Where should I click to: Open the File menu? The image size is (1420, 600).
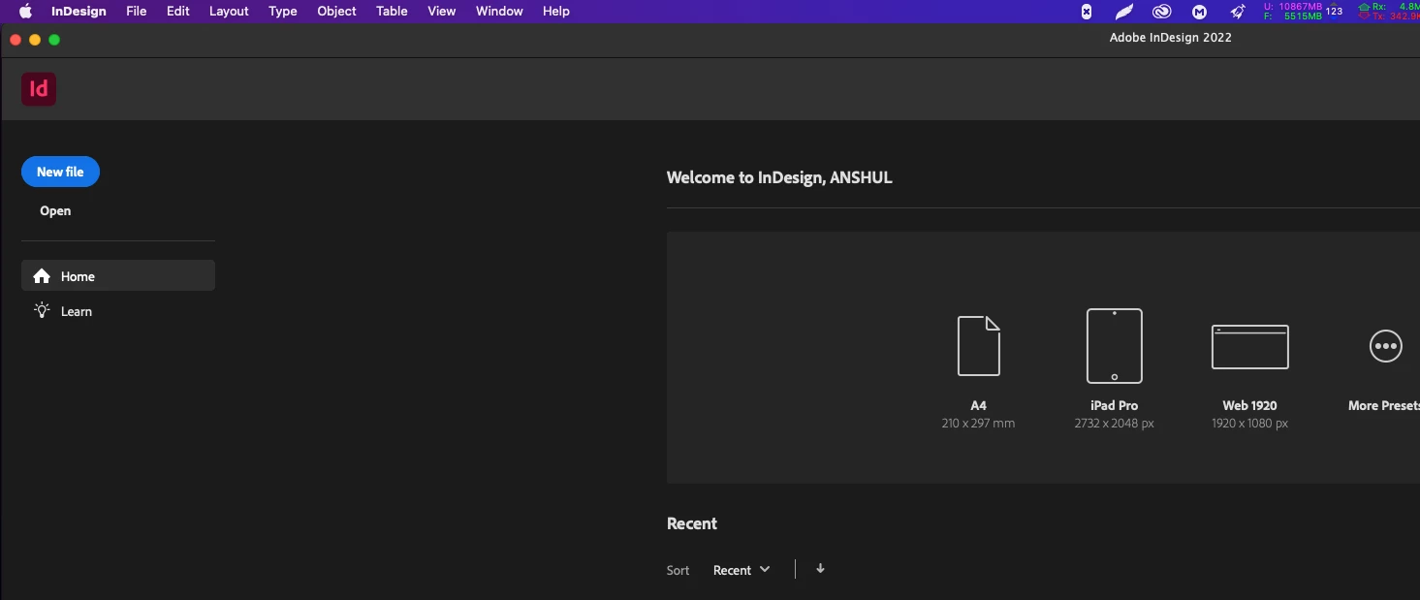(x=137, y=12)
